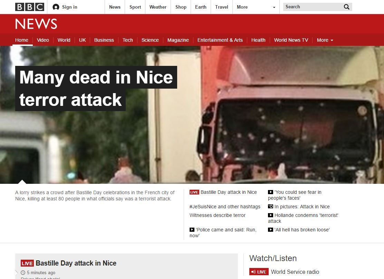This screenshot has width=384, height=279.
Task: Click into the Search text field
Action: (311, 7)
